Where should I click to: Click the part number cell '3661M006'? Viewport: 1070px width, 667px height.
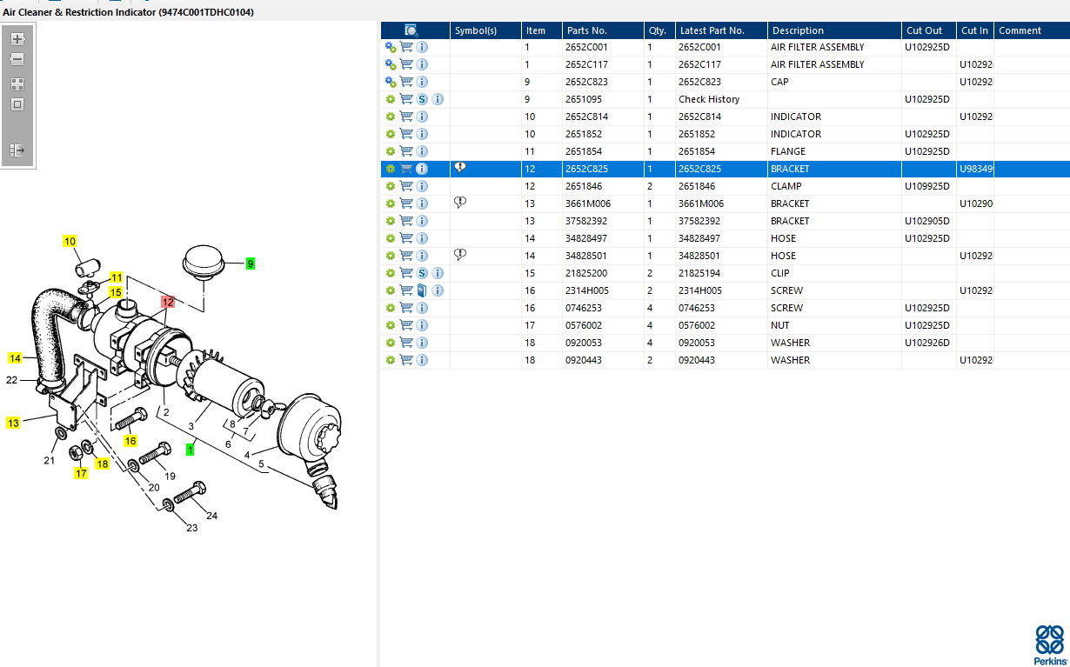click(x=588, y=203)
